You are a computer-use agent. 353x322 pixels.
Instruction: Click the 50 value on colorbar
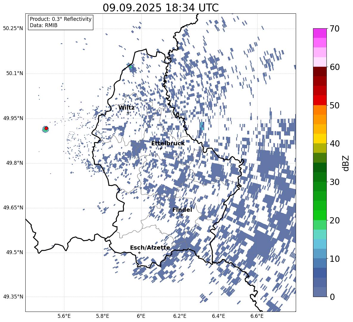click(x=335, y=105)
